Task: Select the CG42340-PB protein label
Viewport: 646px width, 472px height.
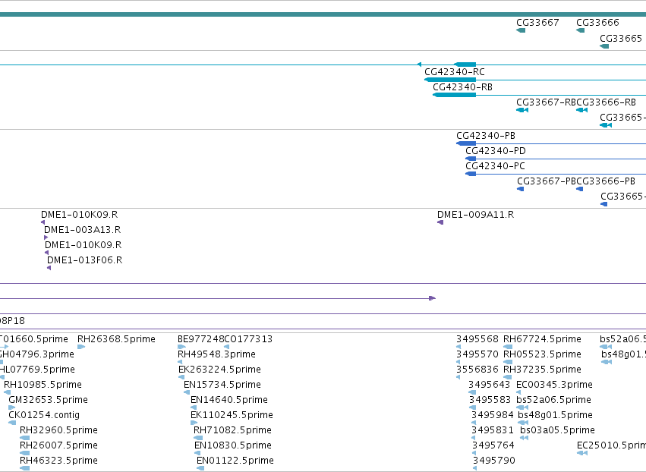Action: pos(486,136)
